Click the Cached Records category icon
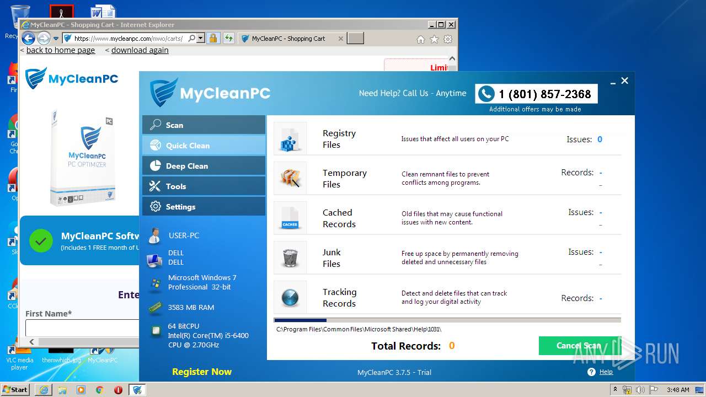The image size is (706, 397). 290,218
